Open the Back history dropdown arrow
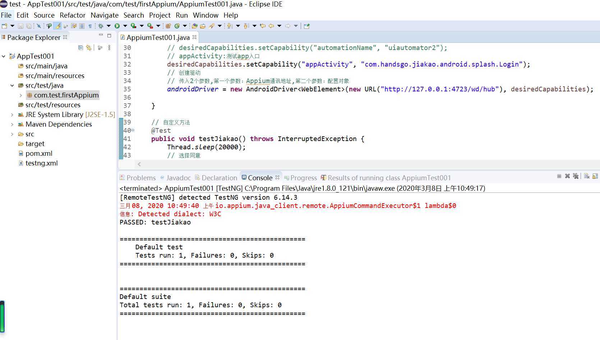The height and width of the screenshot is (340, 600). [279, 26]
